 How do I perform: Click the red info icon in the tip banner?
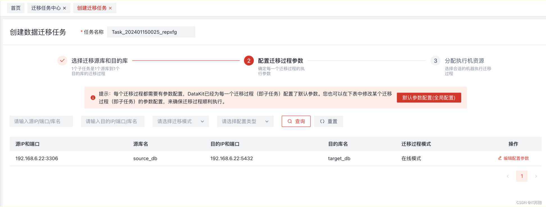(x=93, y=98)
